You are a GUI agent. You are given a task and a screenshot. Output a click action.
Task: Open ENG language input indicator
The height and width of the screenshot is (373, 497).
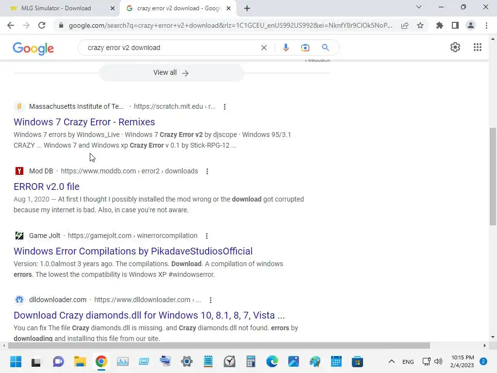pos(408,361)
